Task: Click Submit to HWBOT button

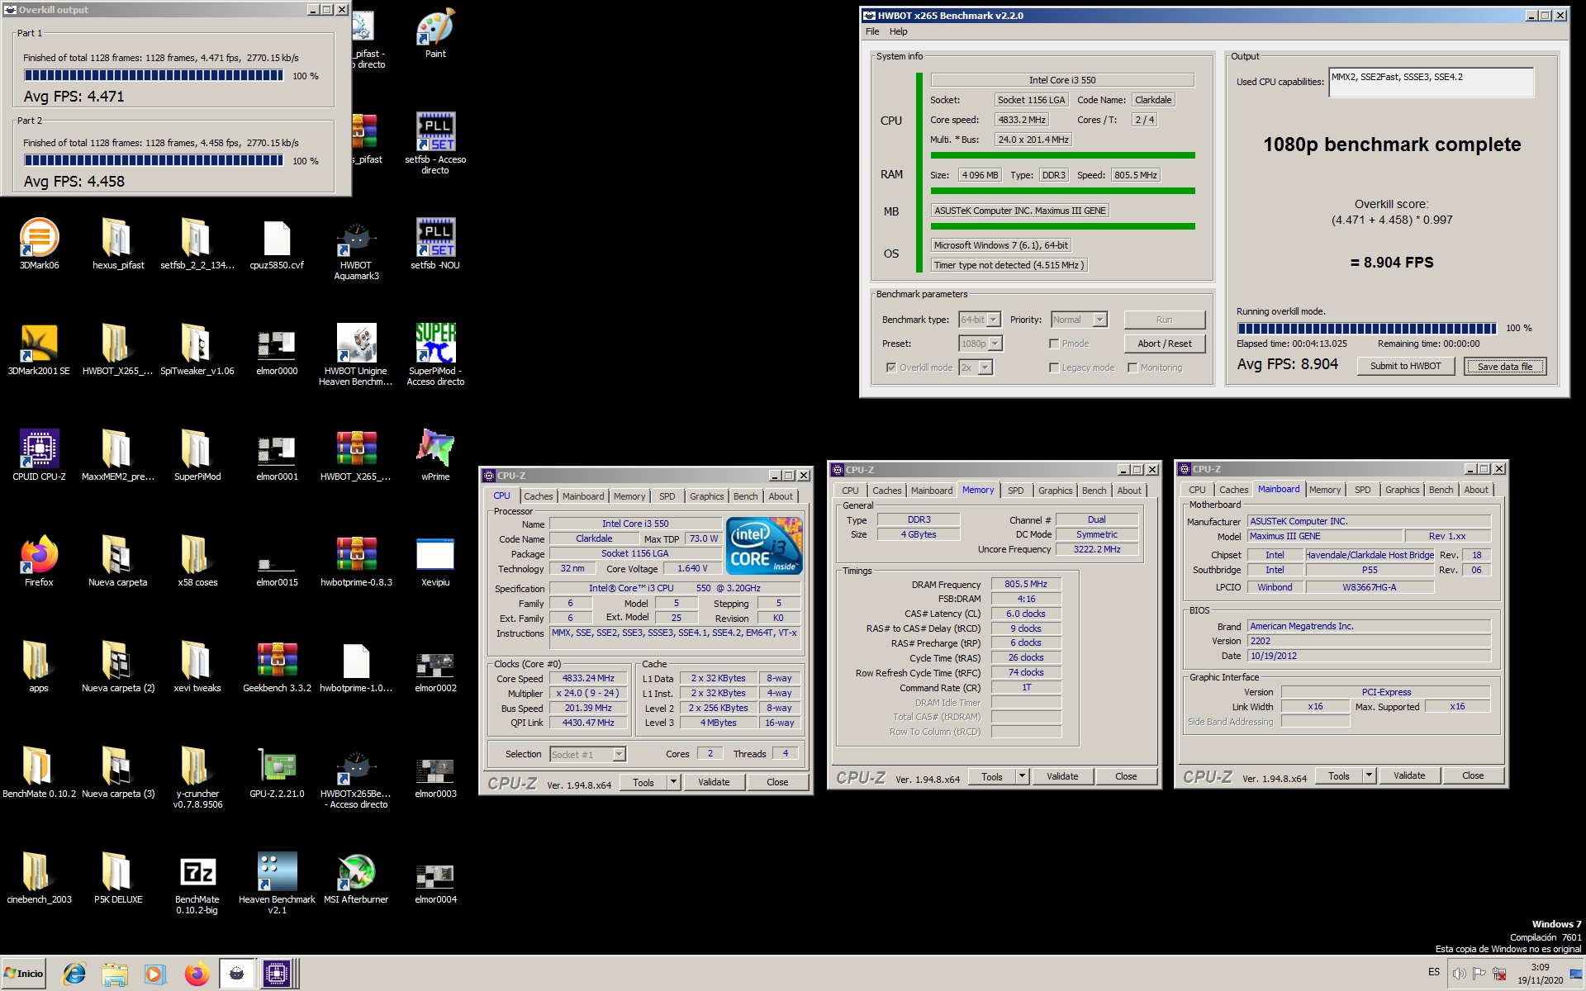Action: [1405, 366]
